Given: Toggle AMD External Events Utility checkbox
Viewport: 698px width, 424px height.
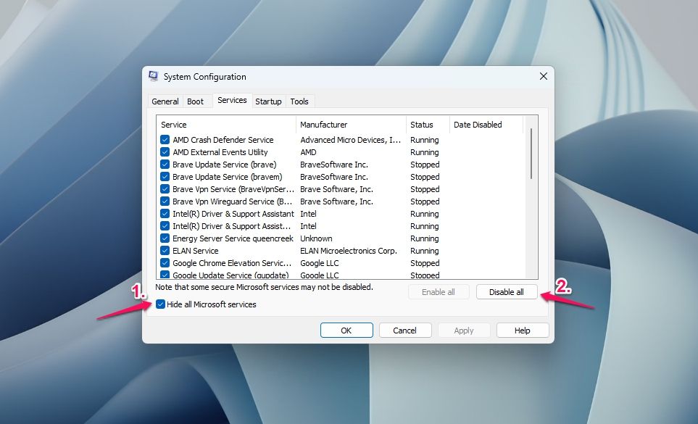Looking at the screenshot, I should coord(165,152).
